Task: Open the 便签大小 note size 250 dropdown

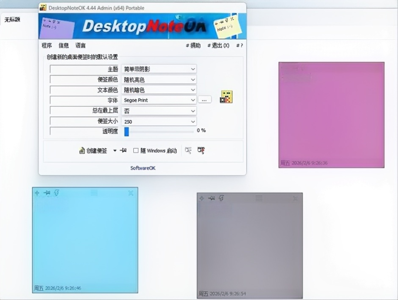Action: [159, 122]
